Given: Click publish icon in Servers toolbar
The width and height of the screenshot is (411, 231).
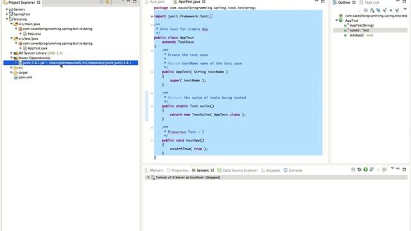Looking at the screenshot, I should coord(385,169).
